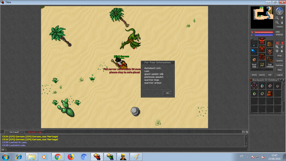Switch to the Default chat tab
Viewport: 286px width, 161px height.
(x=14, y=132)
